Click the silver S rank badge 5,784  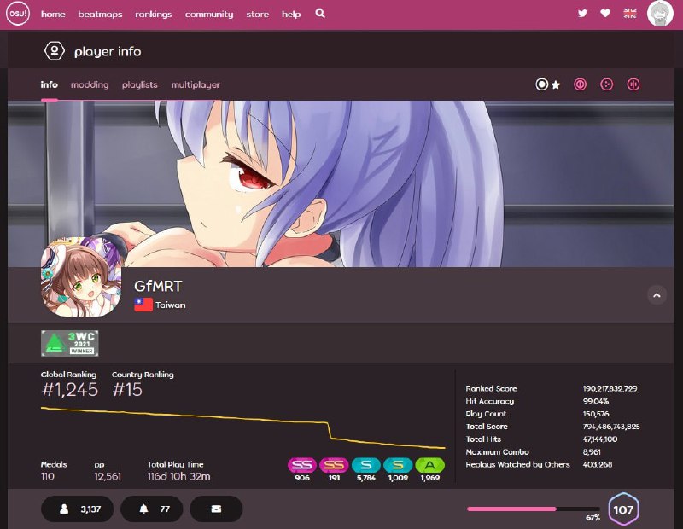pos(366,465)
